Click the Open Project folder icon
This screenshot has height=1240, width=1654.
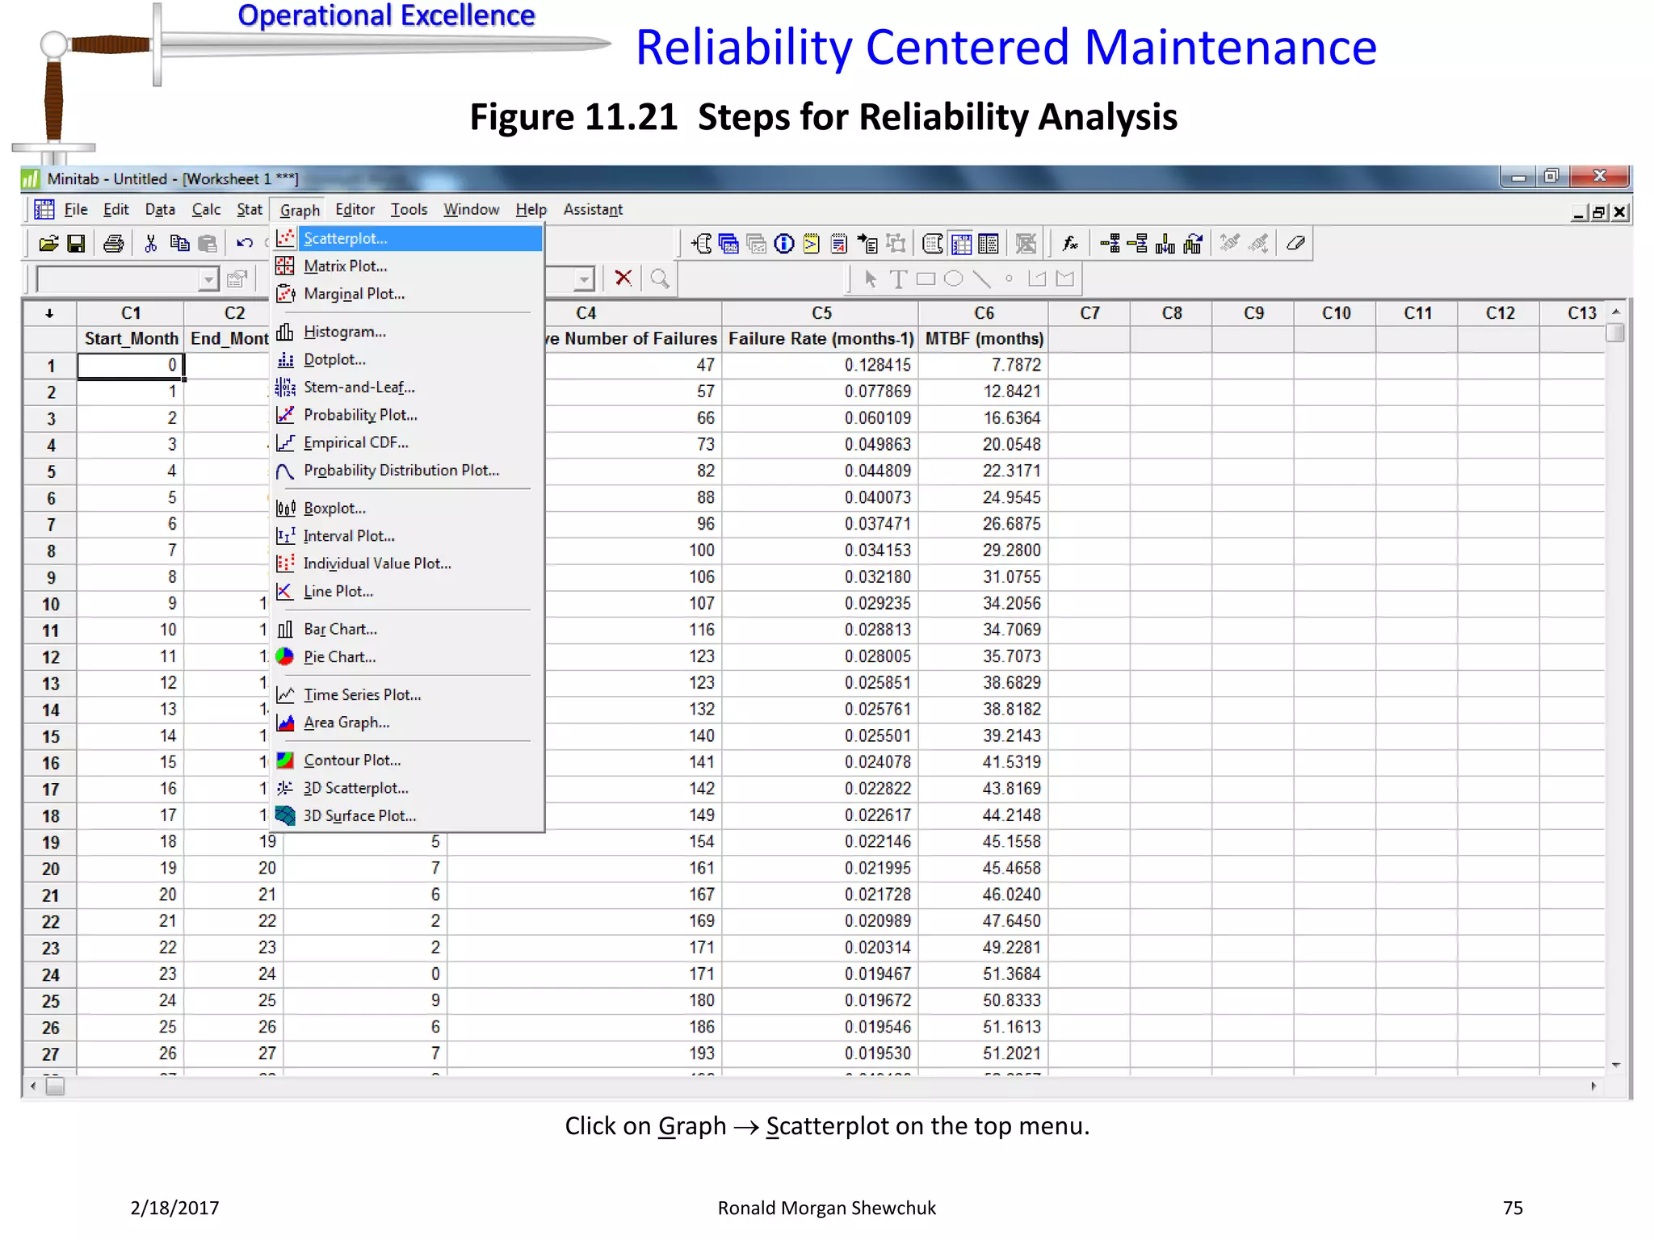click(48, 243)
